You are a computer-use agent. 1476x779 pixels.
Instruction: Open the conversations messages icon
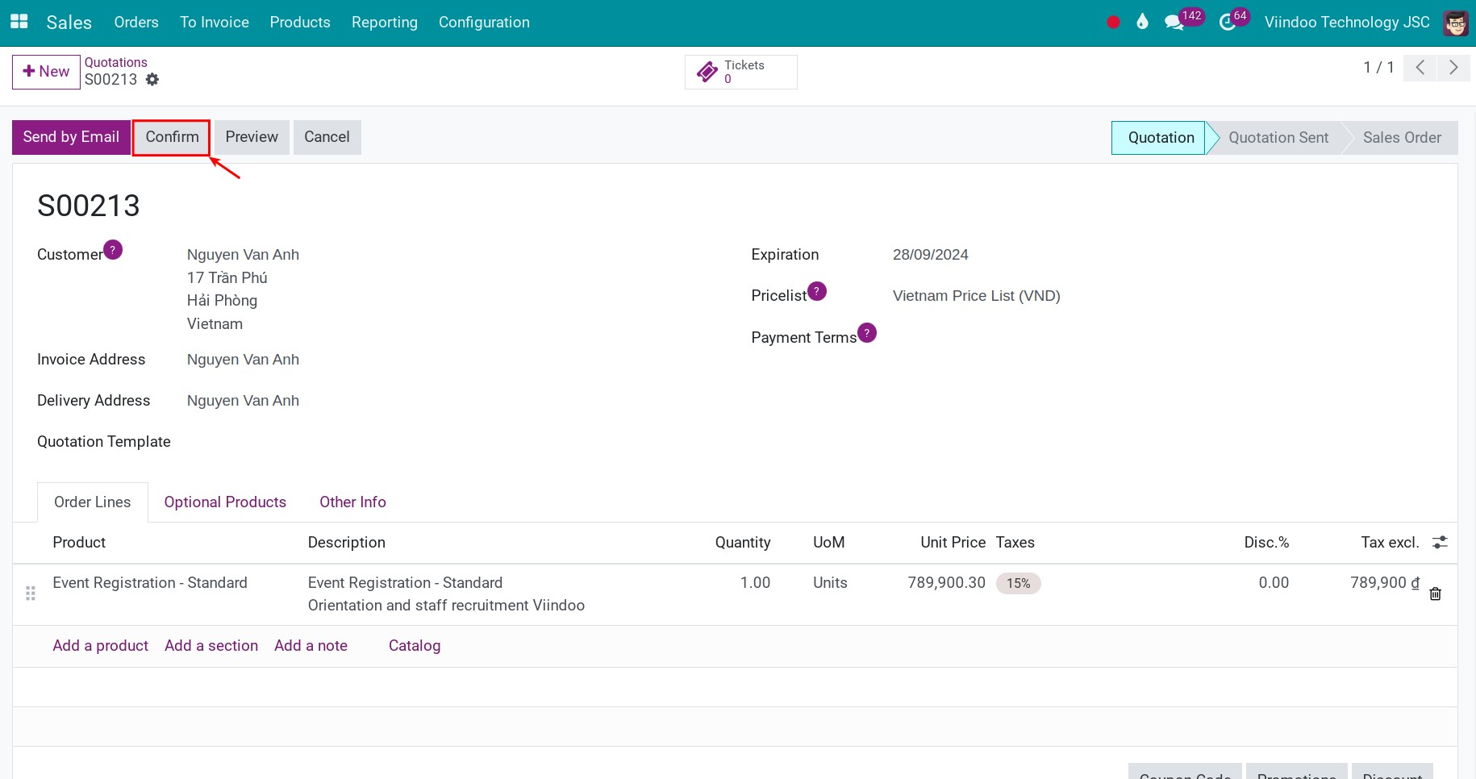click(x=1174, y=23)
